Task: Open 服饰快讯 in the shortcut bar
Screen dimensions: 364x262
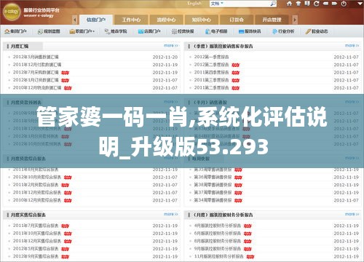Action: [x=250, y=31]
